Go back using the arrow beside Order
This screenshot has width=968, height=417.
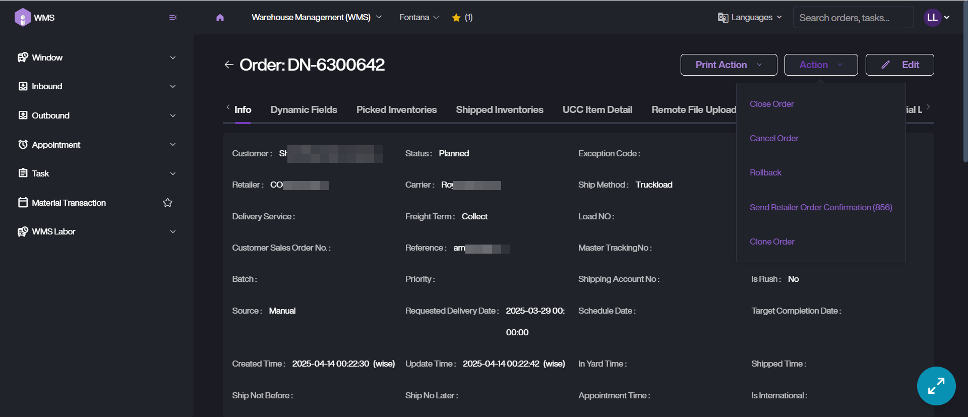pyautogui.click(x=229, y=65)
